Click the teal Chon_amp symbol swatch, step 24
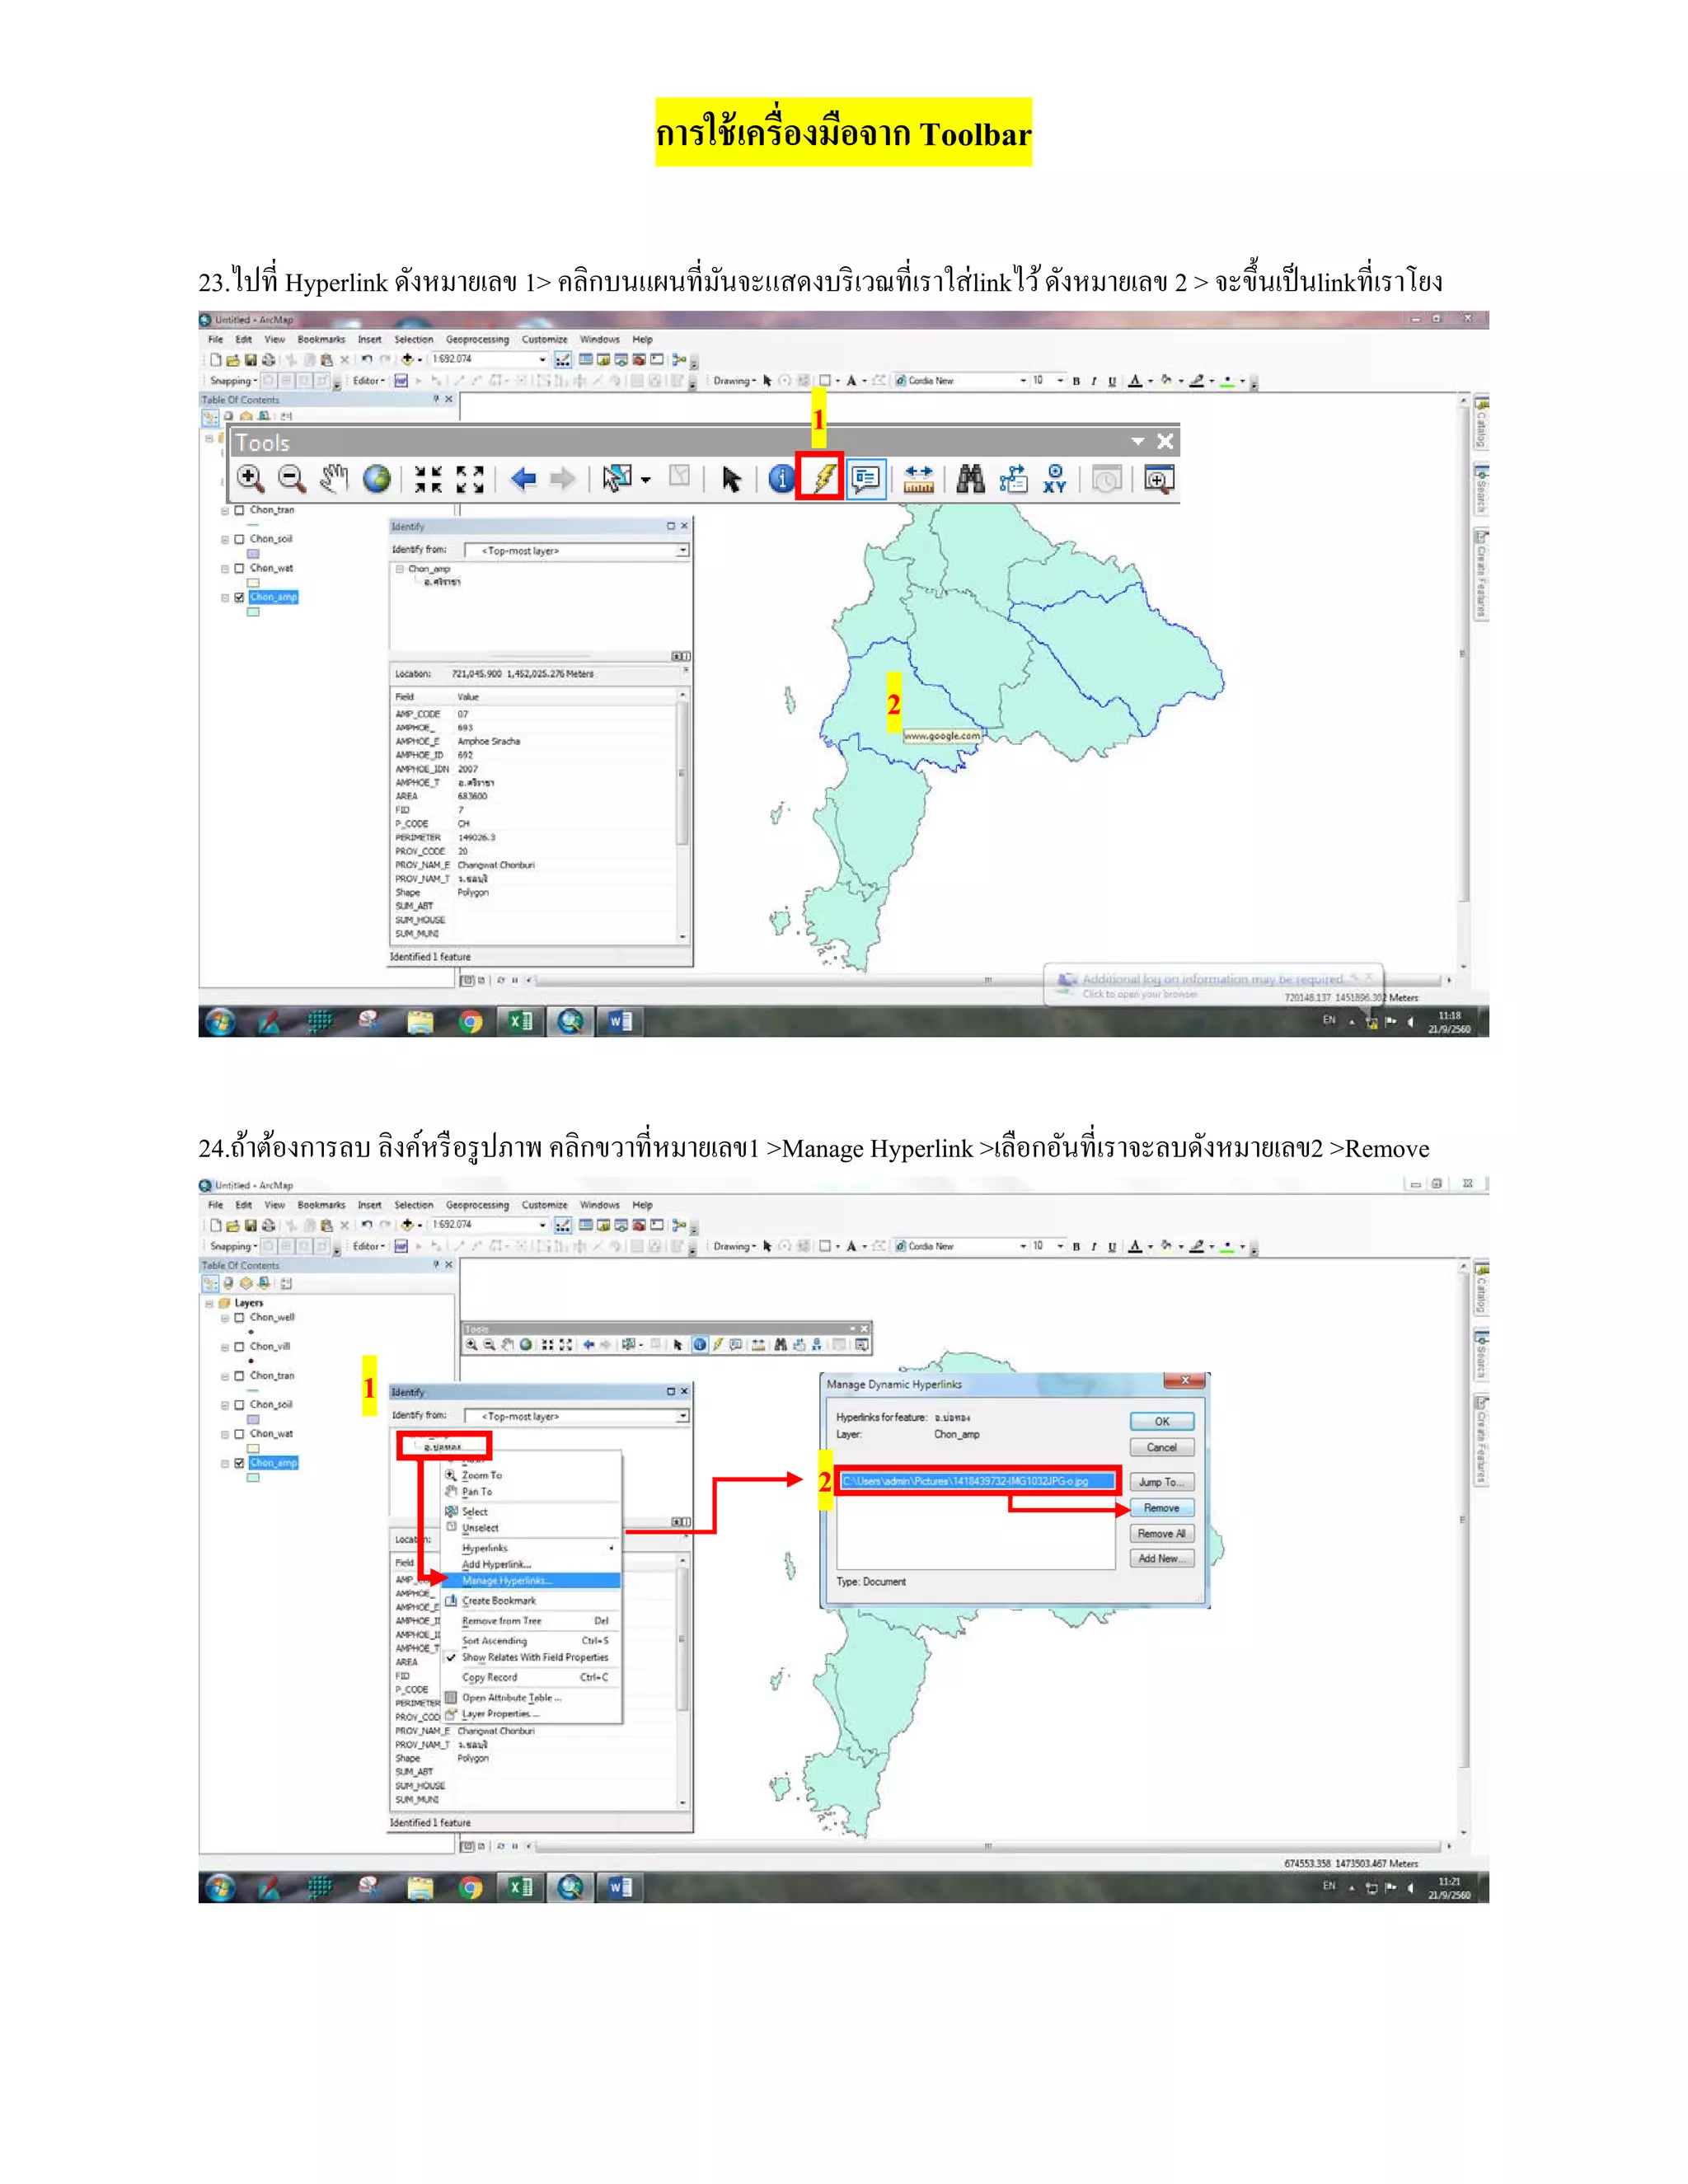 (x=253, y=1477)
